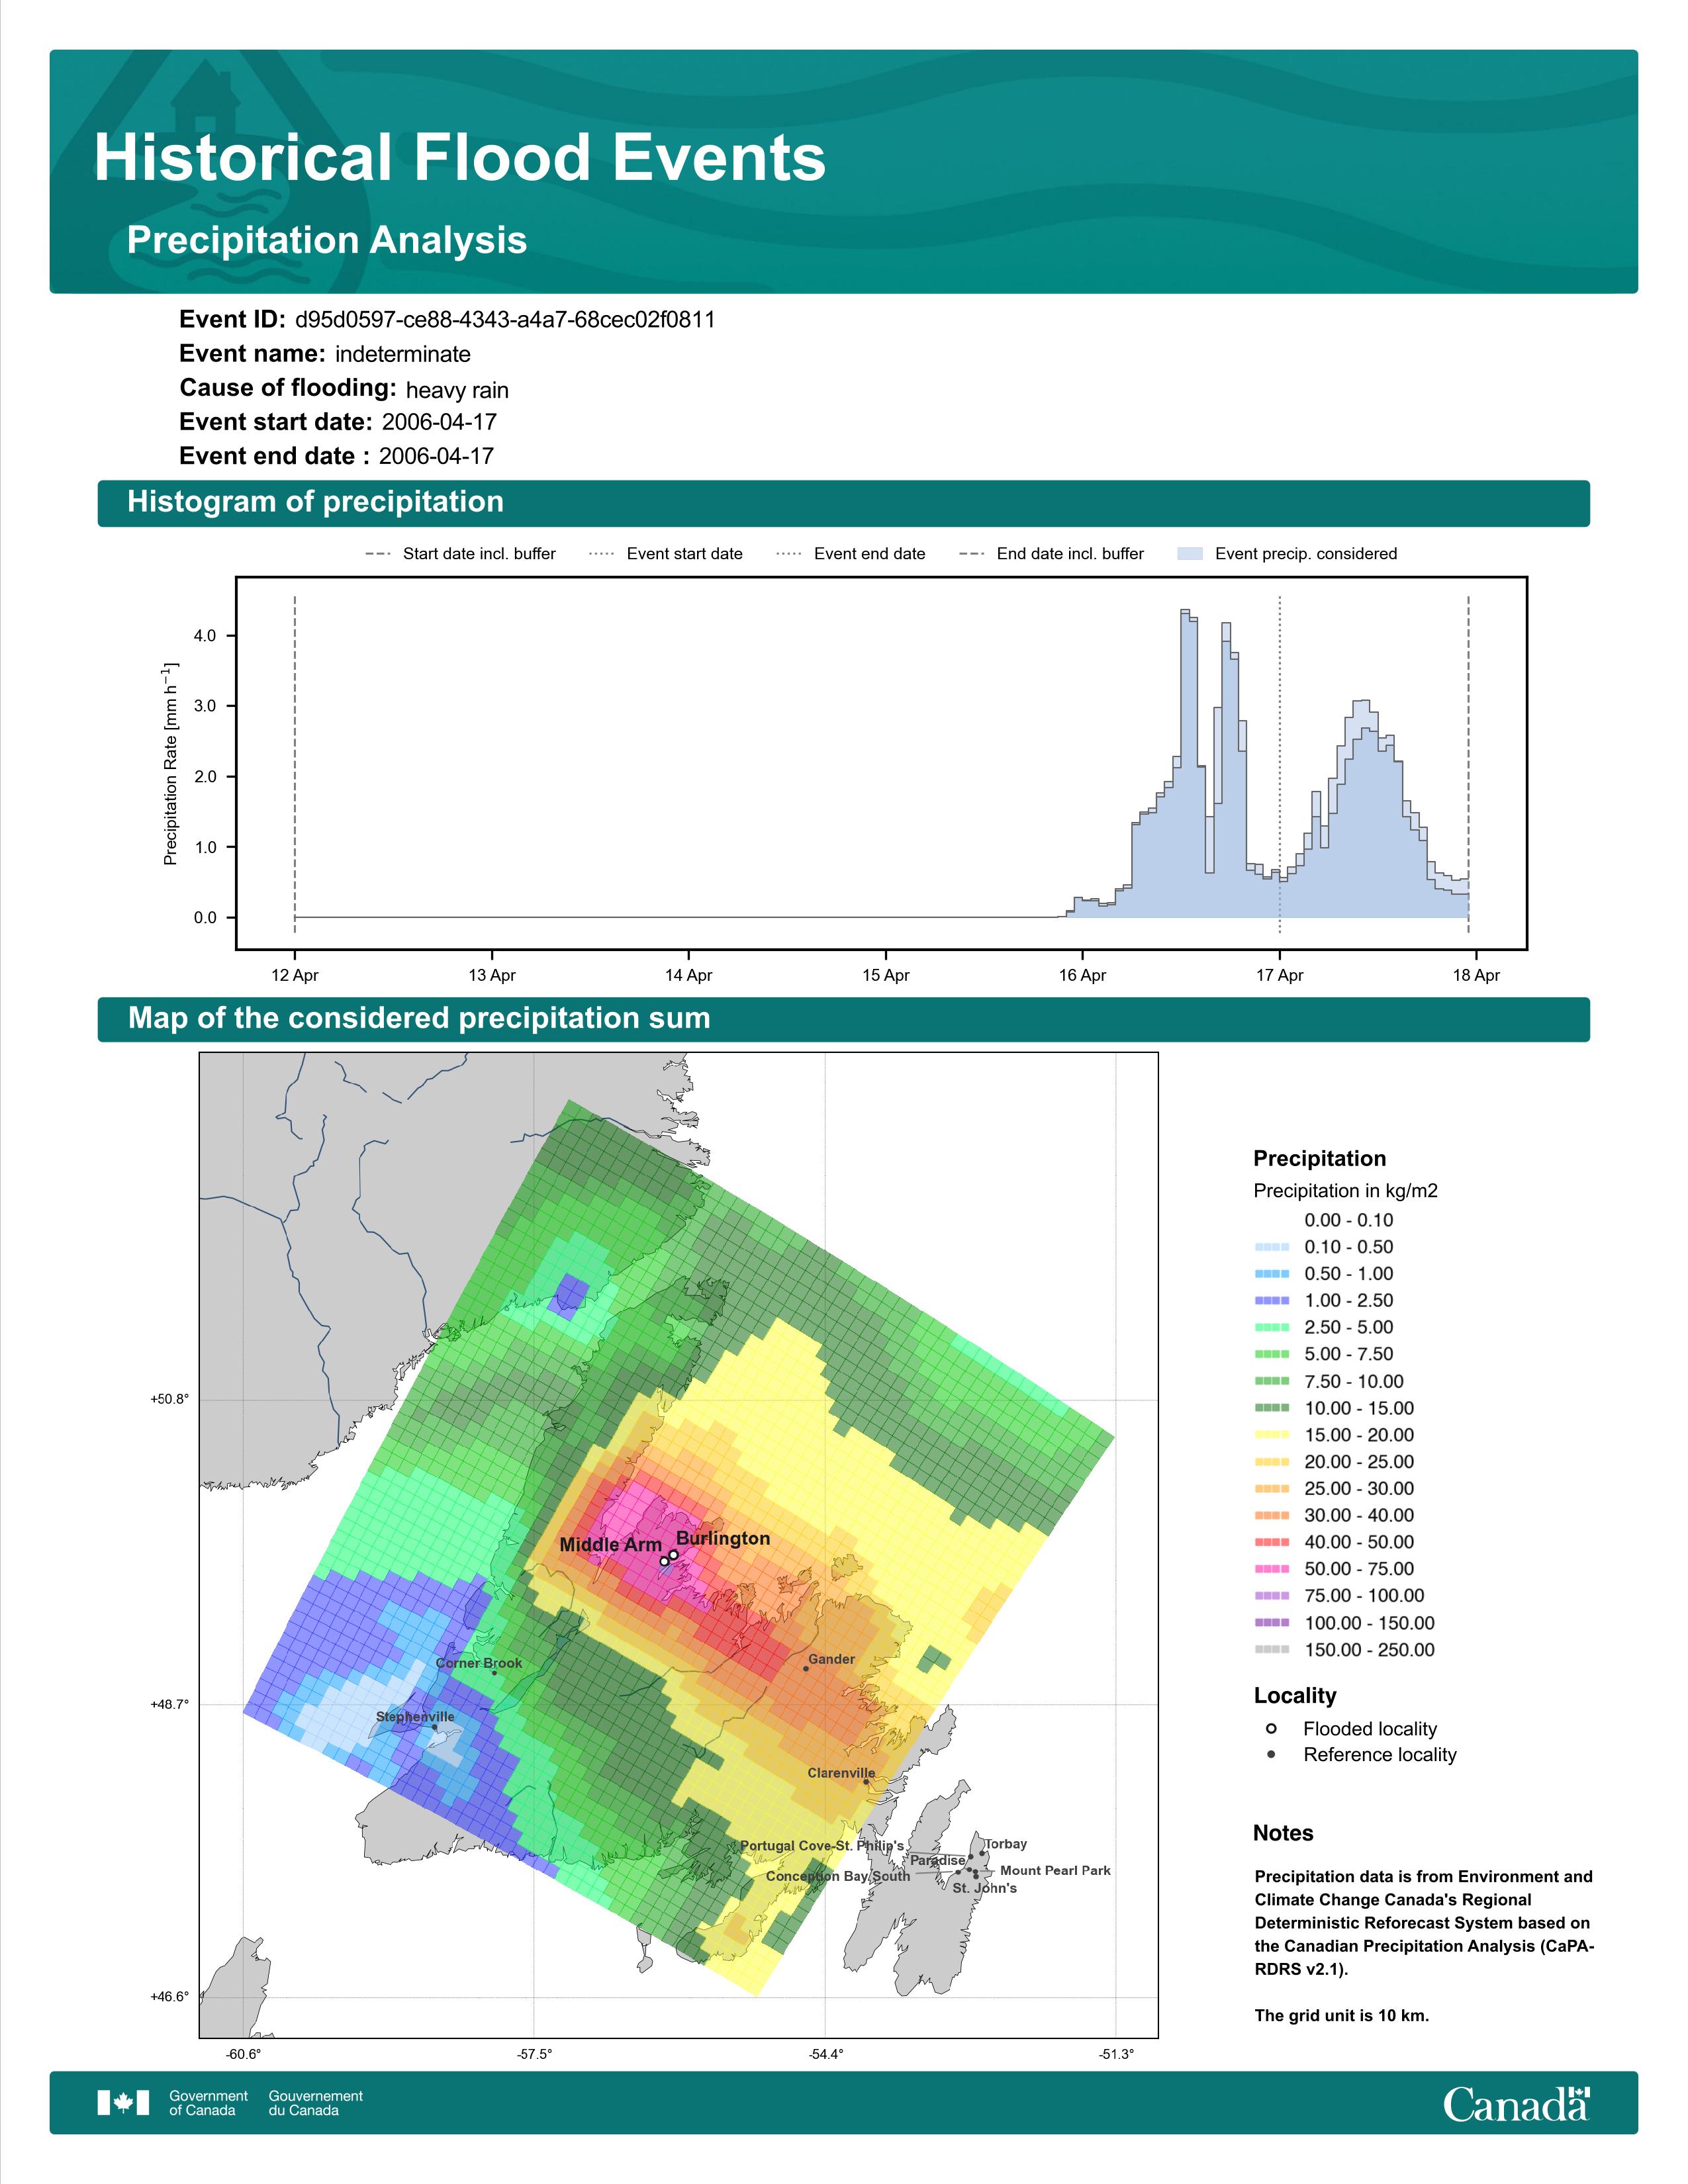Screen dimensions: 1688x2184
Task: Click the 'Precipitation Analysis' subtitle
Action: [x=327, y=240]
